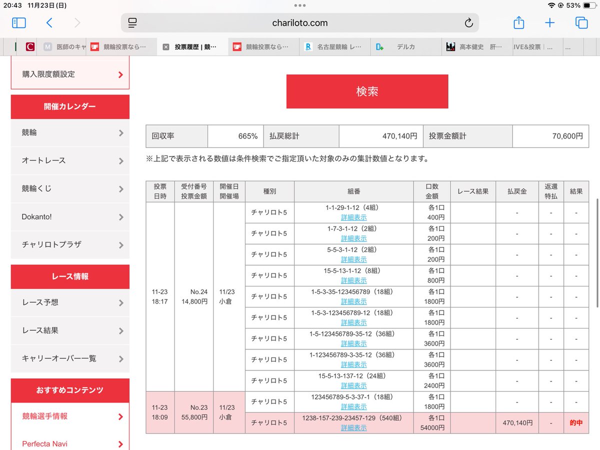Tap the three-dot multitasking control at top
600x450 pixels.
300,5
